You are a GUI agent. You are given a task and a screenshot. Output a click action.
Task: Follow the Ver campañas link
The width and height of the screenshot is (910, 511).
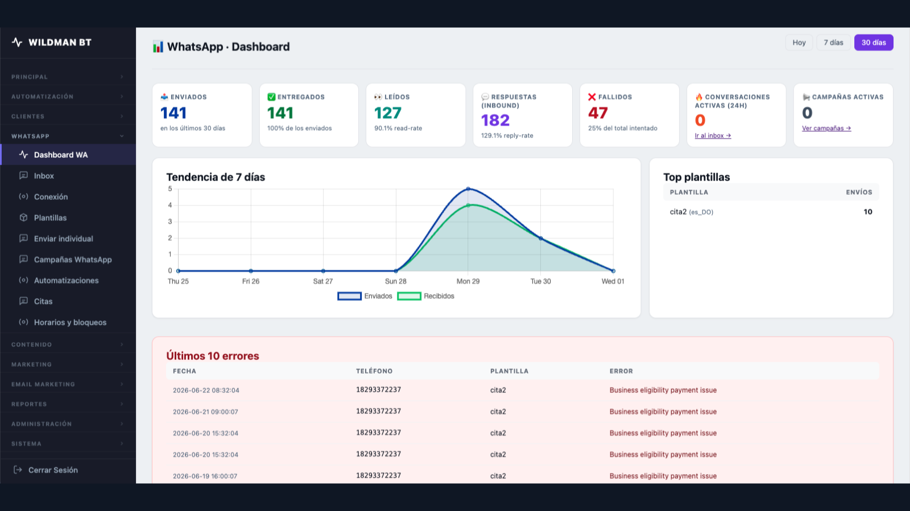click(x=826, y=128)
